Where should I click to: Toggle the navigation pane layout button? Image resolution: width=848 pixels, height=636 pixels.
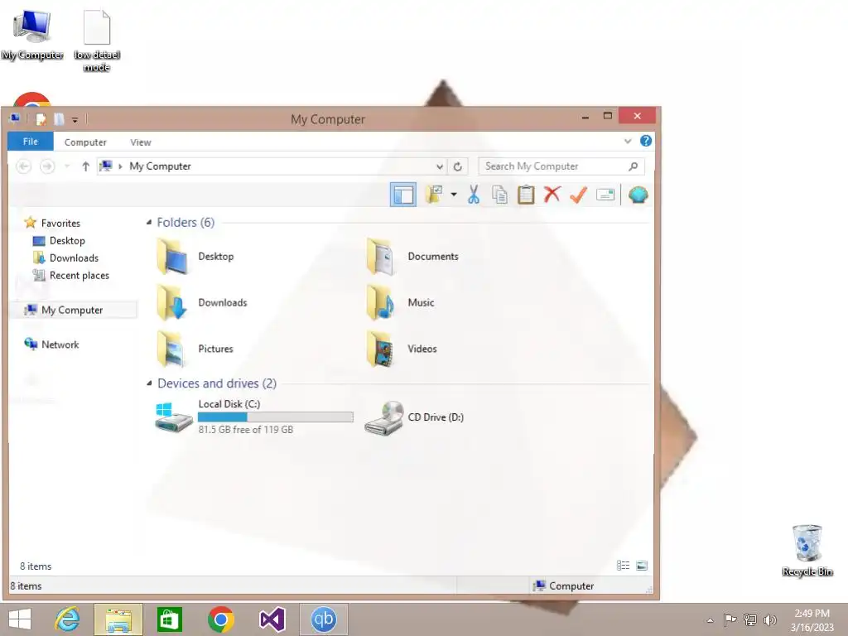coord(403,195)
